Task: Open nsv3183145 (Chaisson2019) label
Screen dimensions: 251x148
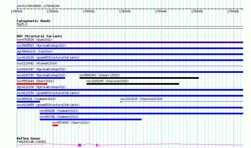Action: point(107,81)
